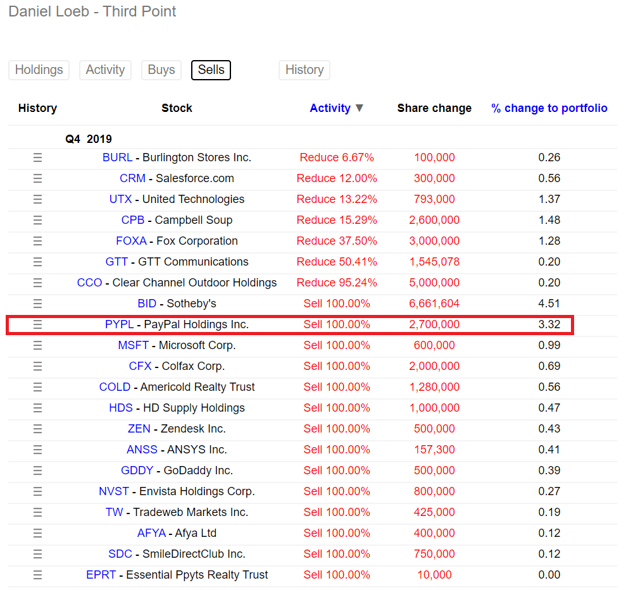Open history icon for GTT Communications row
Screen dimensions: 626x590
click(x=37, y=262)
